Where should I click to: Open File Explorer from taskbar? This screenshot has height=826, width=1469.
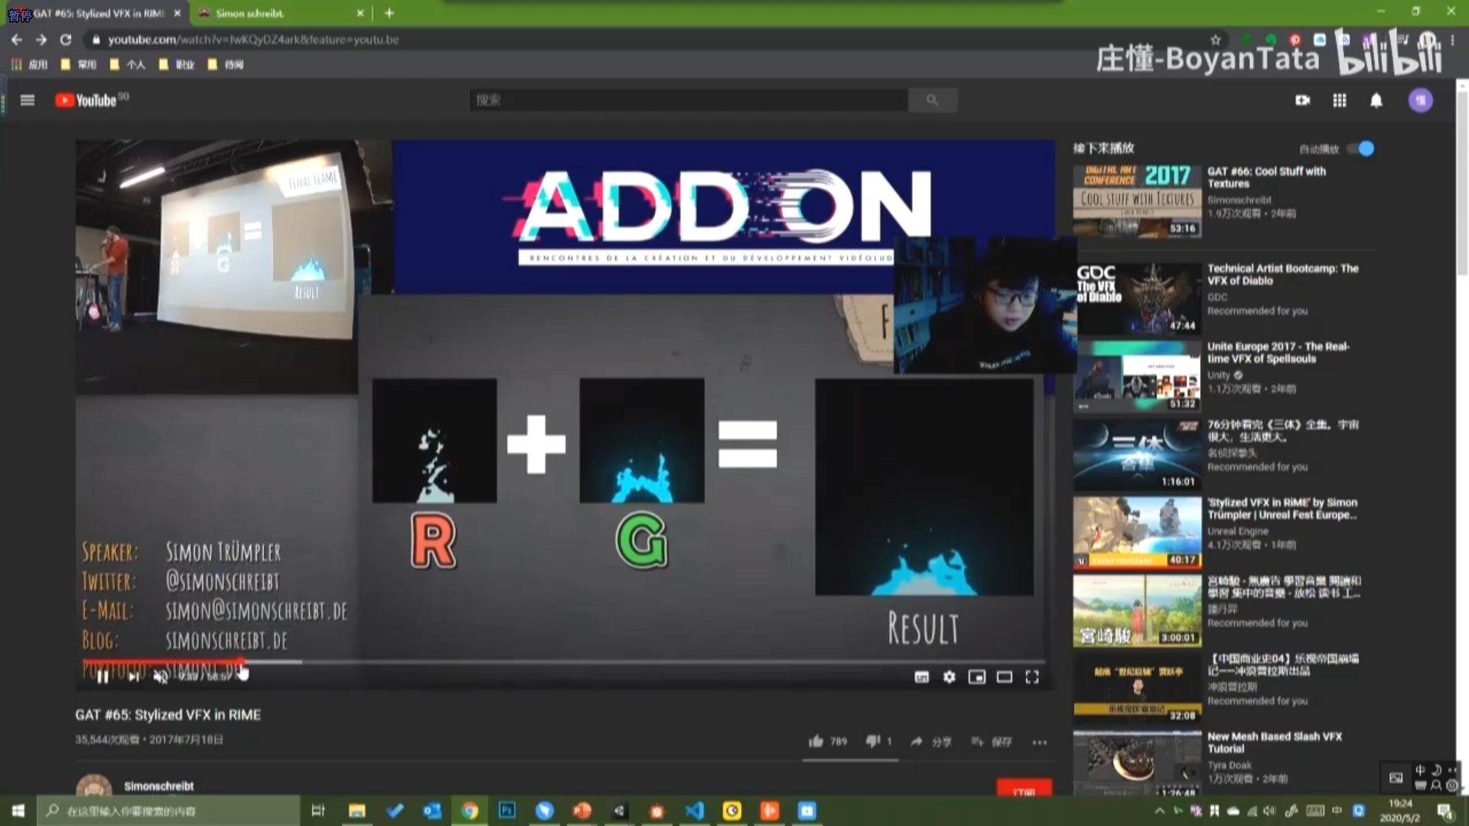[x=357, y=811]
